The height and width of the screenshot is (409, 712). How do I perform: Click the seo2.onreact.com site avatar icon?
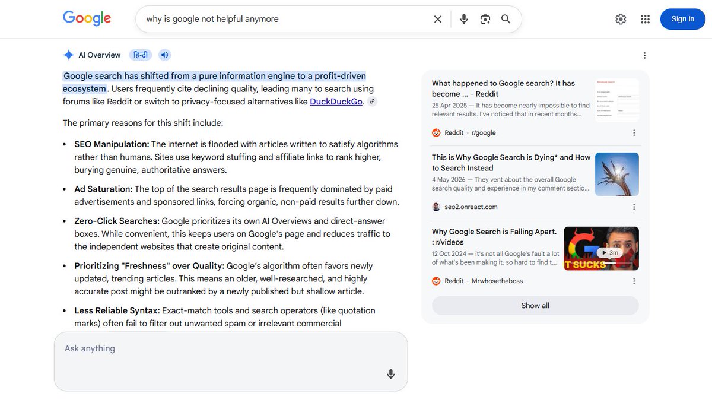tap(437, 207)
